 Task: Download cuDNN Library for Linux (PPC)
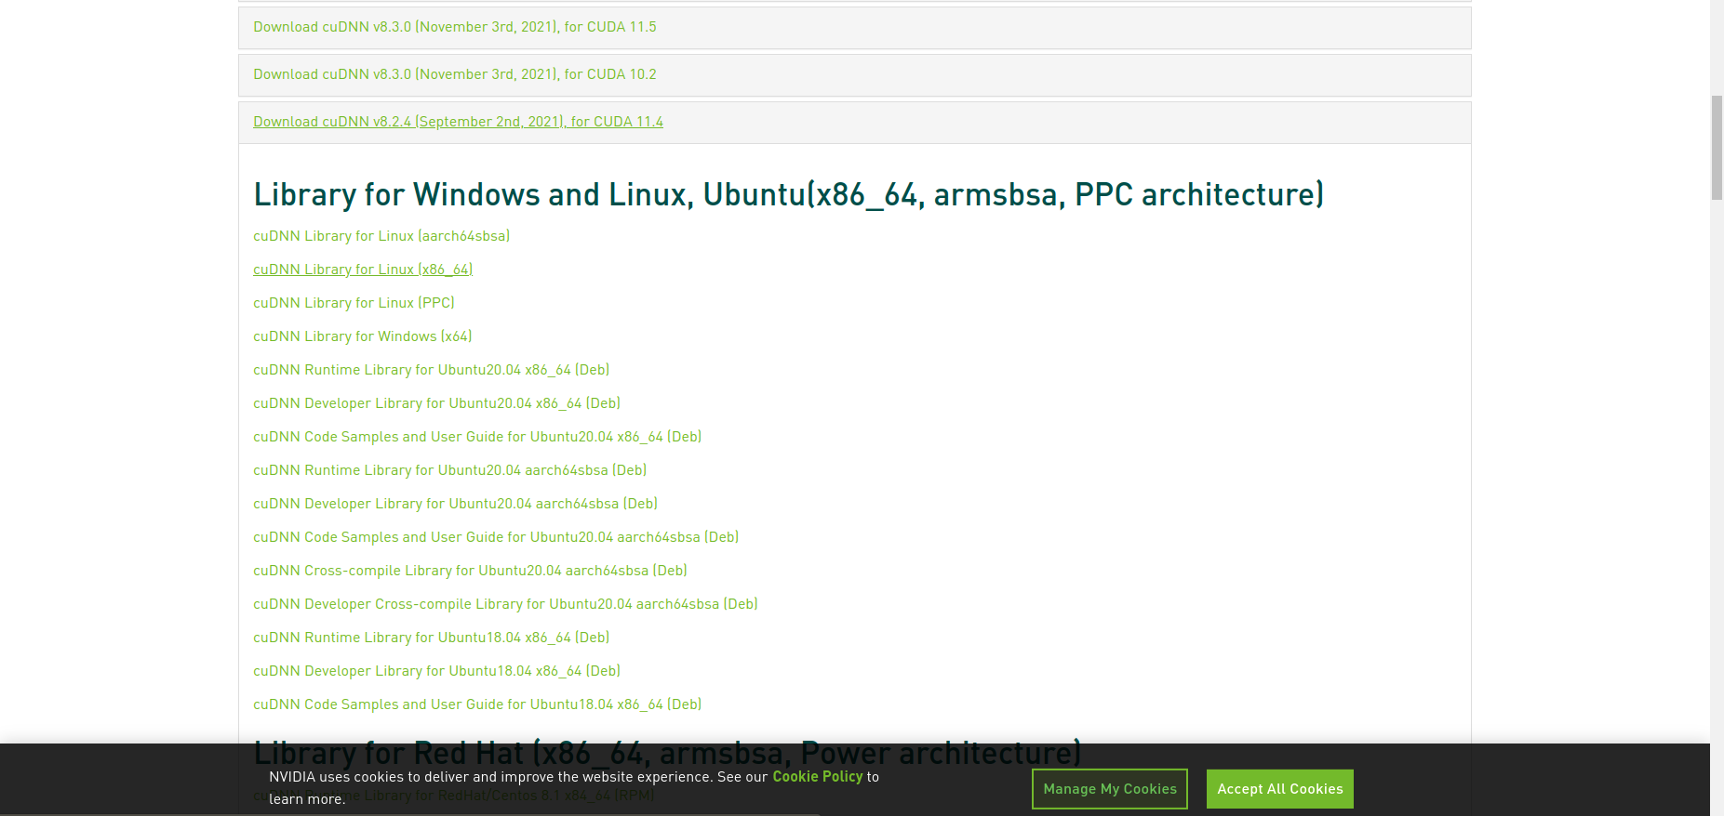(x=354, y=303)
